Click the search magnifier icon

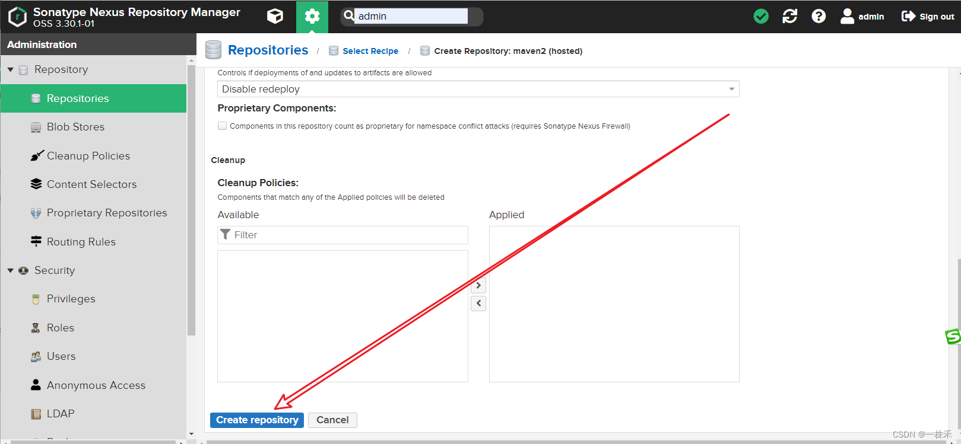349,16
